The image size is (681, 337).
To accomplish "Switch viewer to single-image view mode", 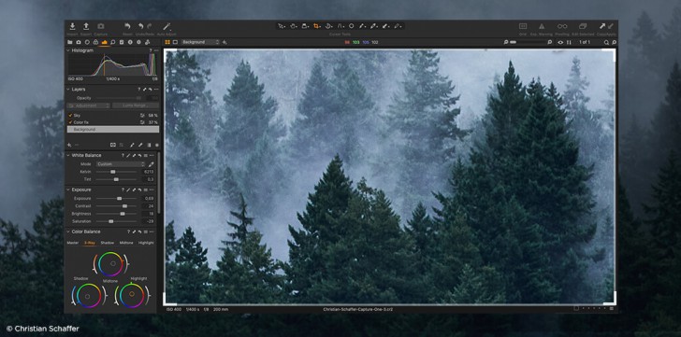I will coord(175,42).
